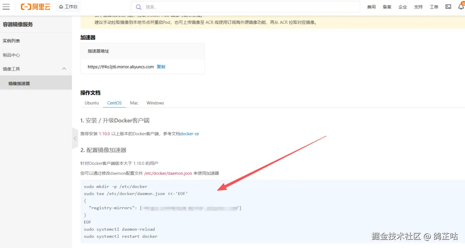Click the "registry-mirrors" code line

tap(165, 208)
